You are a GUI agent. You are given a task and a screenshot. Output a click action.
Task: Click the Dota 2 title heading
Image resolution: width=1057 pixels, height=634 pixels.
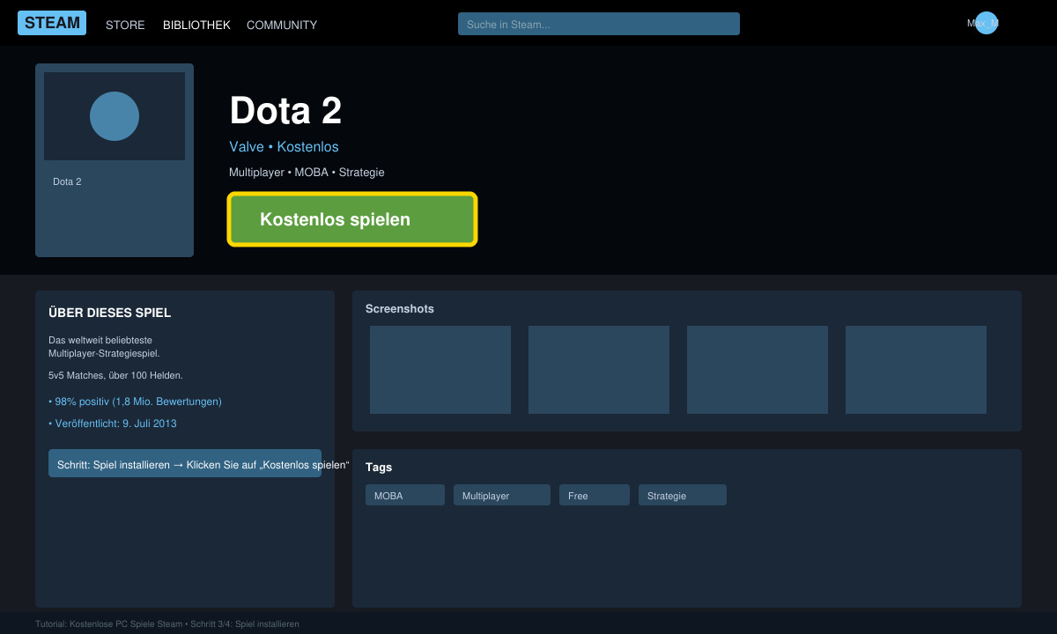click(x=285, y=111)
